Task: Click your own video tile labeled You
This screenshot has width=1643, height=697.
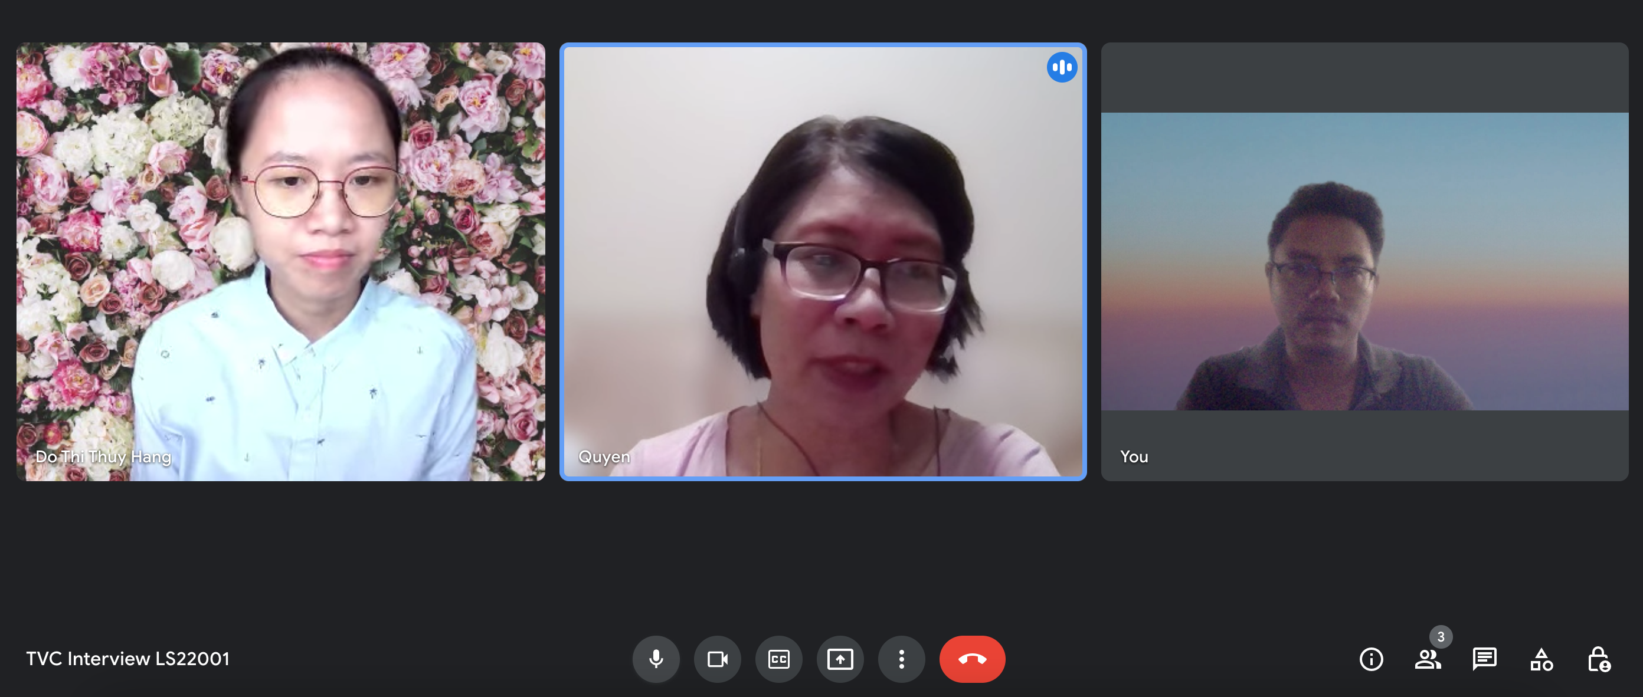Action: 1364,261
